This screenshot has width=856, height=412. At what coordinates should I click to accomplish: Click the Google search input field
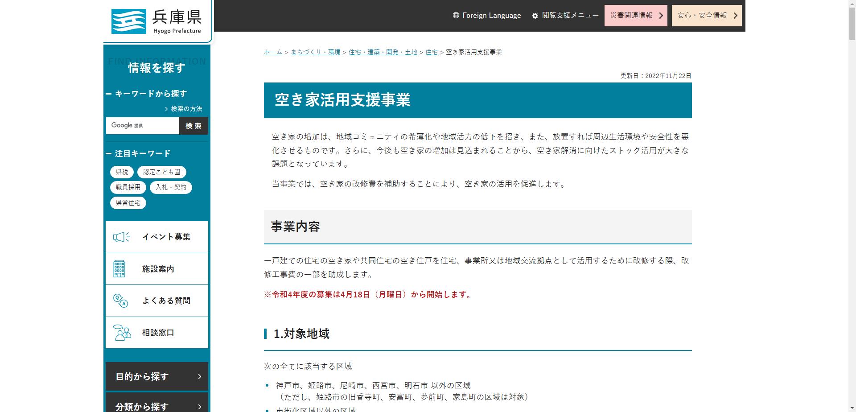[x=143, y=126]
